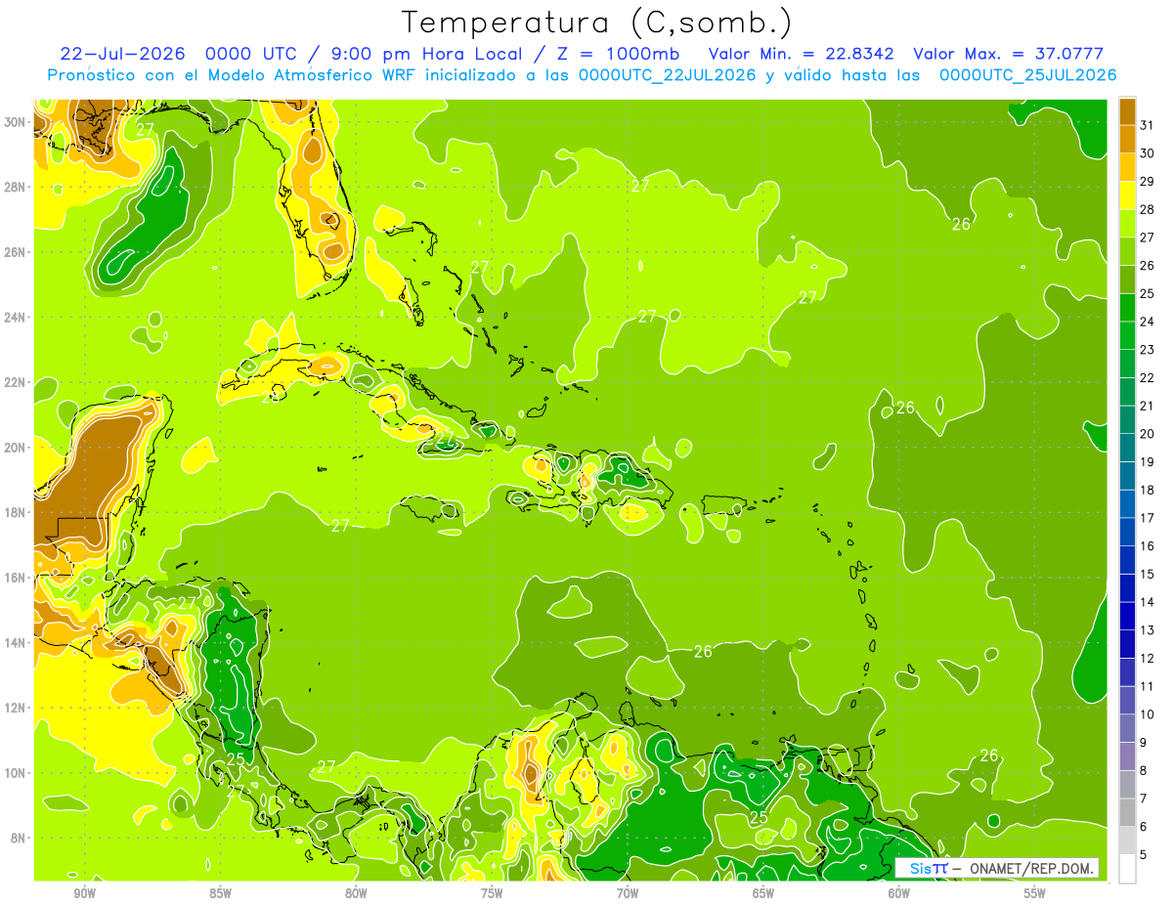
Task: Click the 8N latitude axis label
Action: point(20,839)
